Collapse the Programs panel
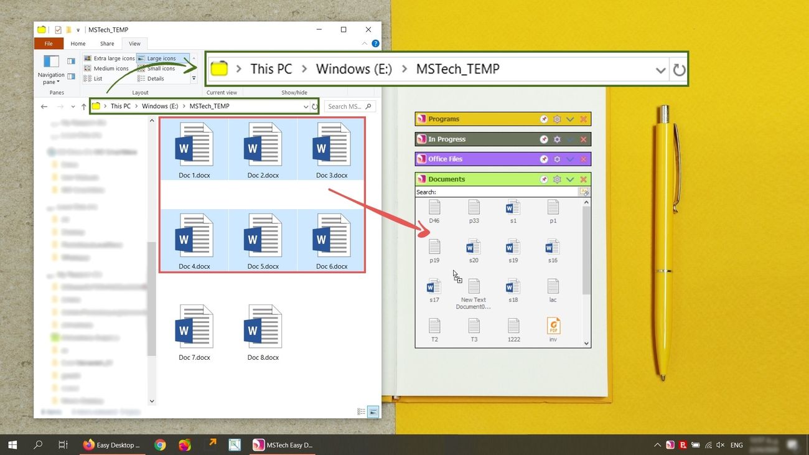This screenshot has height=455, width=809. tap(570, 119)
